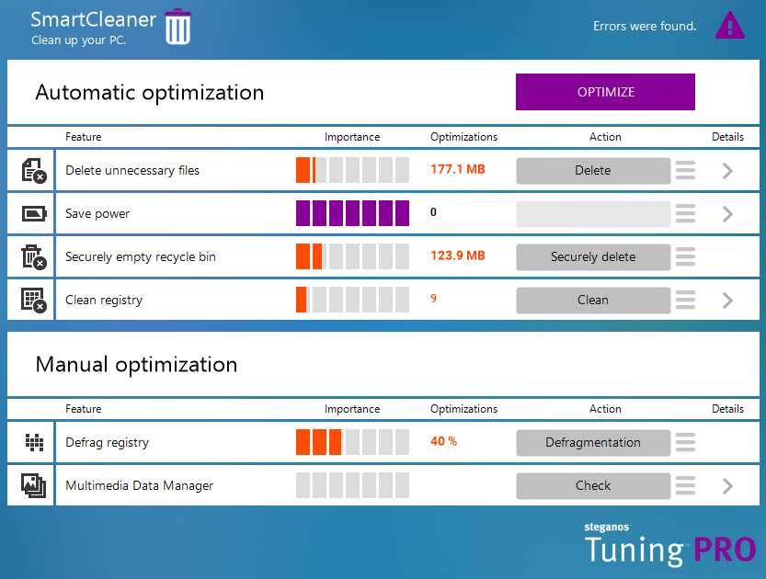Start registry Defragmentation button
The height and width of the screenshot is (579, 766).
tap(592, 442)
